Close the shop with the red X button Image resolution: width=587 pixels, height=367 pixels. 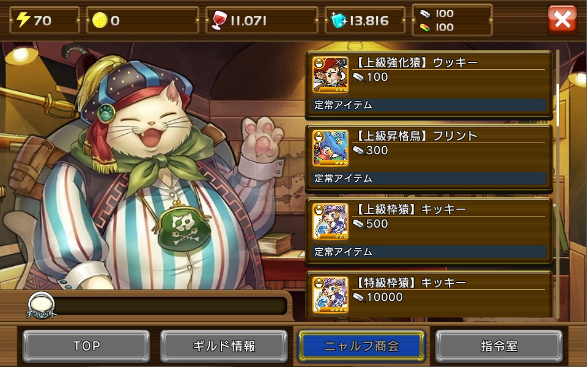[x=563, y=20]
